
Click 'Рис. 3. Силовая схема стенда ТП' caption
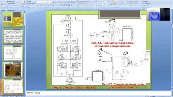click(75, 88)
